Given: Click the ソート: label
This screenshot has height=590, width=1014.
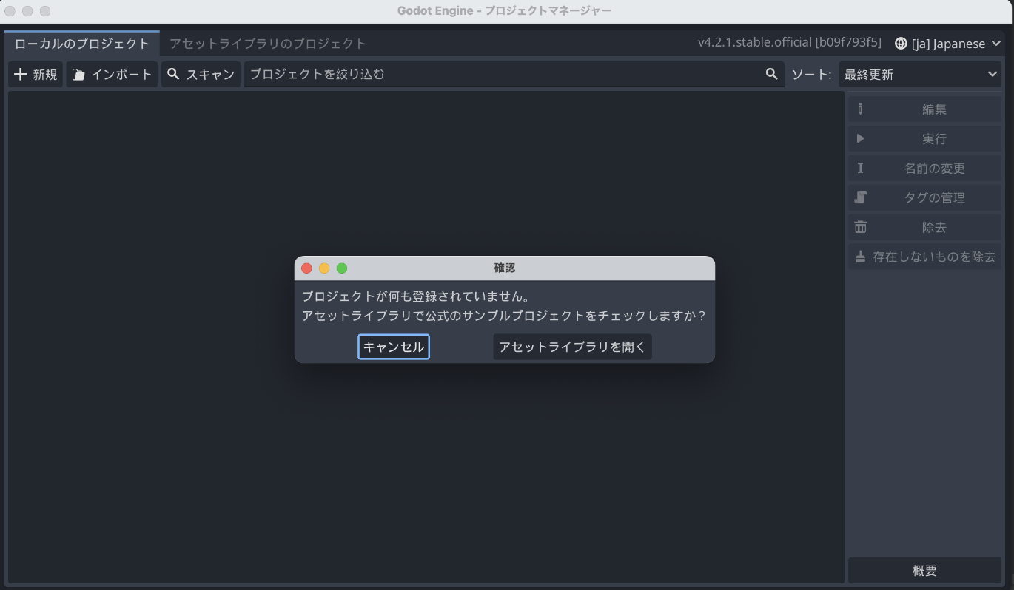Looking at the screenshot, I should coord(812,74).
